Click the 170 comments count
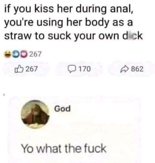The image size is (155, 163). tap(84, 69)
